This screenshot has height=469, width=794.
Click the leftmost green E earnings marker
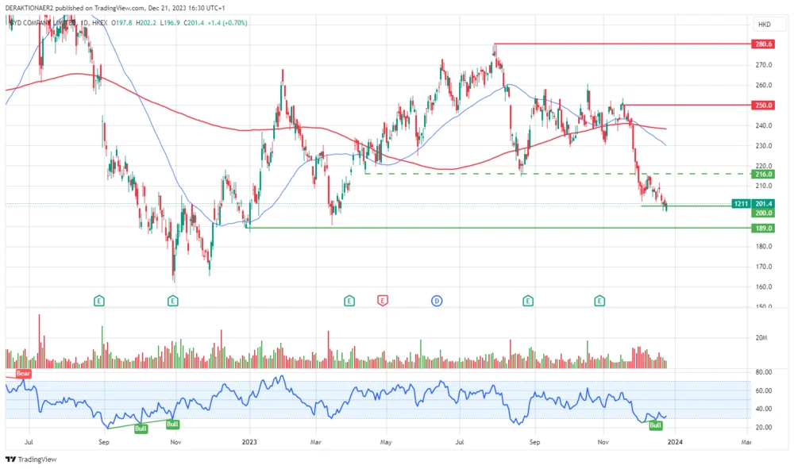[x=99, y=300]
